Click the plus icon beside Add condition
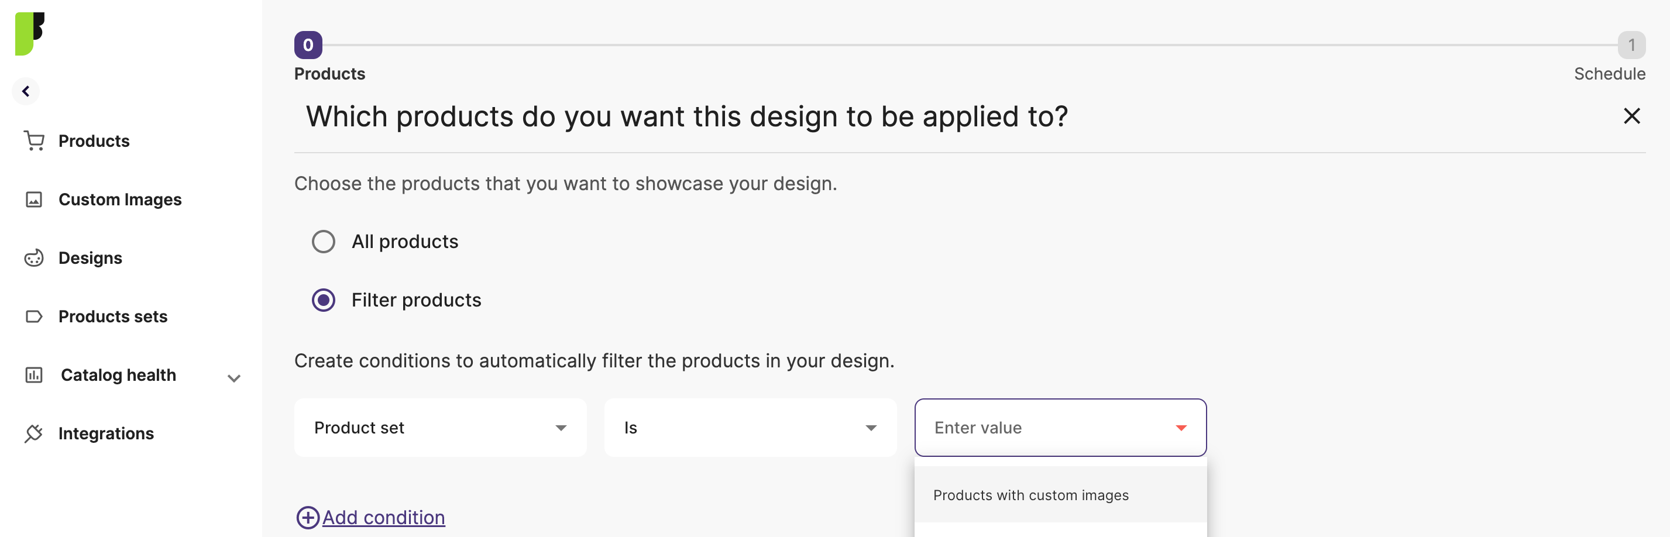Screen dimensions: 1670x537 (307, 518)
